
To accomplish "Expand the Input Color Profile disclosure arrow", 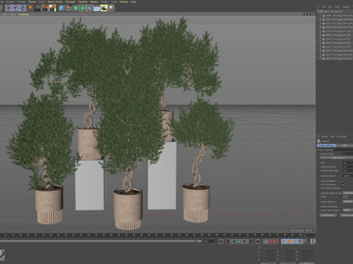I will coord(318,210).
